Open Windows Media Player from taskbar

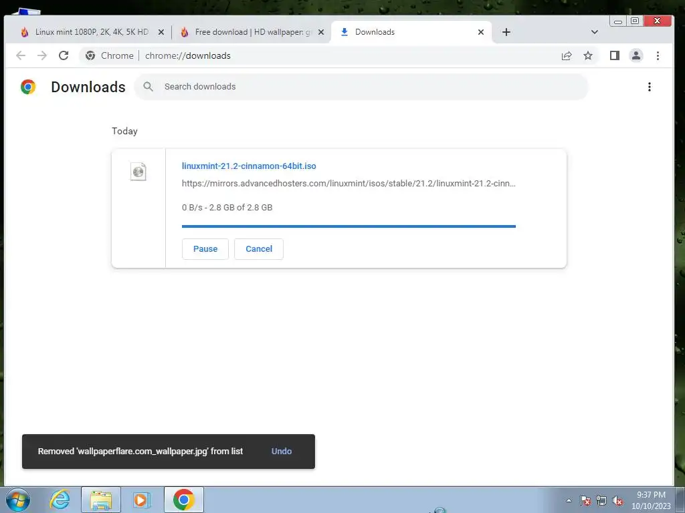[141, 500]
